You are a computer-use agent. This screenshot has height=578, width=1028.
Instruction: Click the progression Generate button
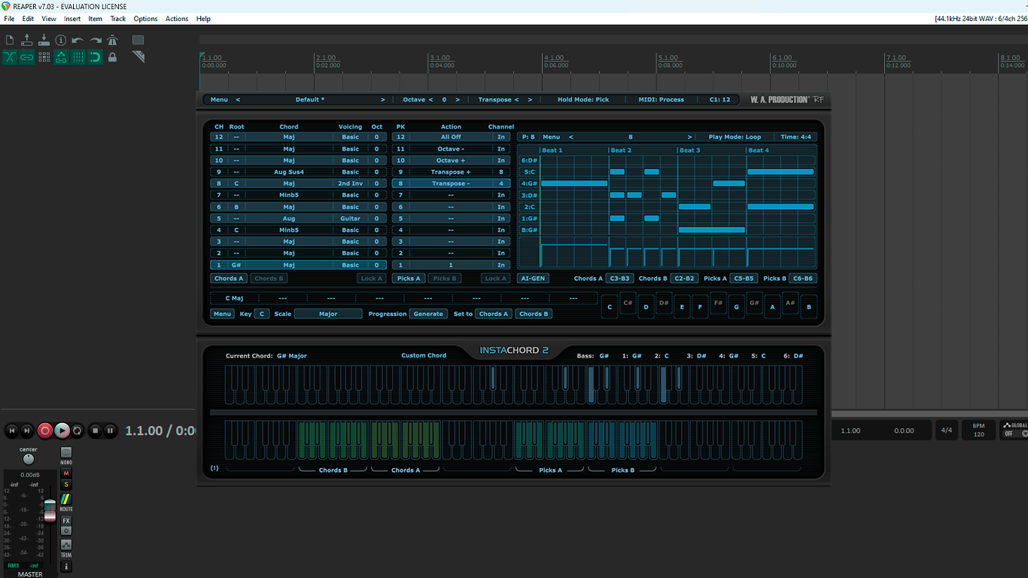pyautogui.click(x=428, y=314)
